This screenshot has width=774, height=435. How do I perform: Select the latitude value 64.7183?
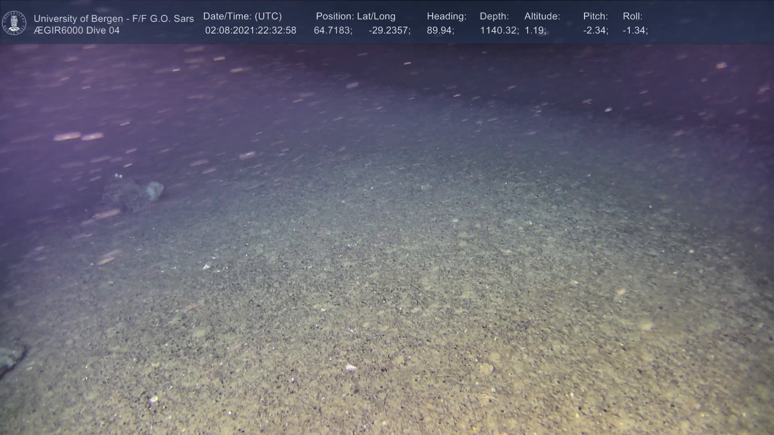pos(333,31)
